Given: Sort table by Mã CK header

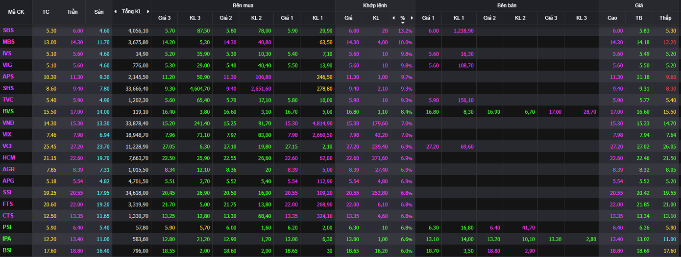Looking at the screenshot, I should click(x=16, y=12).
